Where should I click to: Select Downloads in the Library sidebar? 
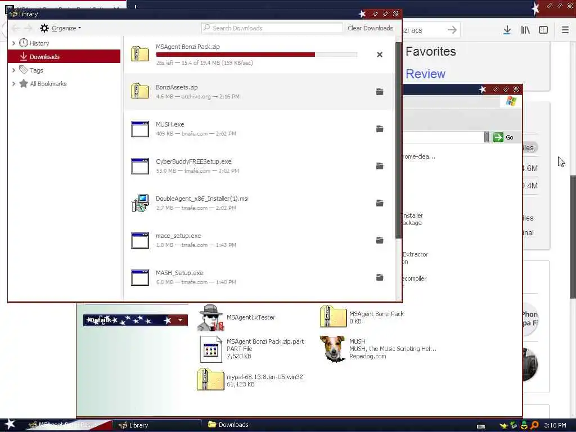coord(64,57)
